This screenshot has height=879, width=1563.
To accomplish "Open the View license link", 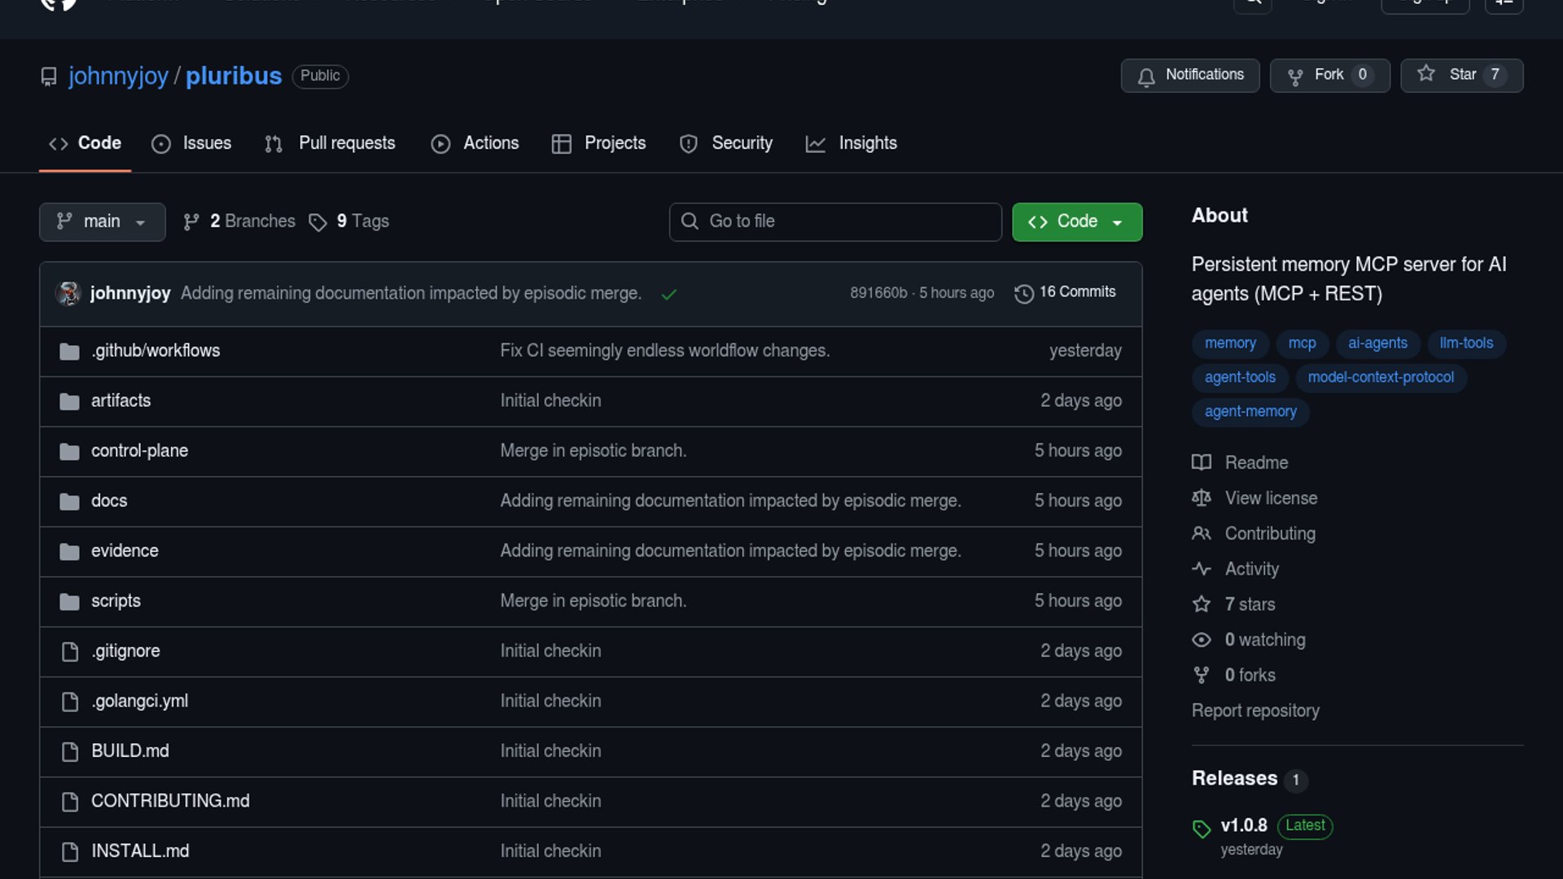I will [1270, 498].
